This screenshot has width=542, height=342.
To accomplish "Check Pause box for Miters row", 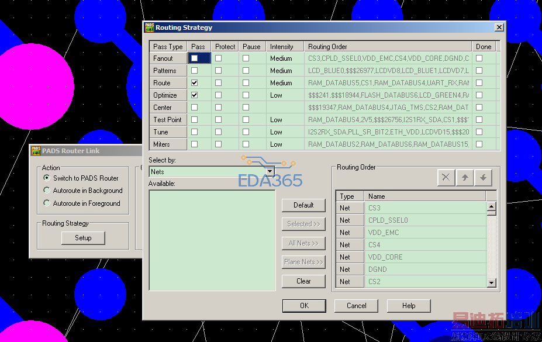I will pyautogui.click(x=246, y=144).
